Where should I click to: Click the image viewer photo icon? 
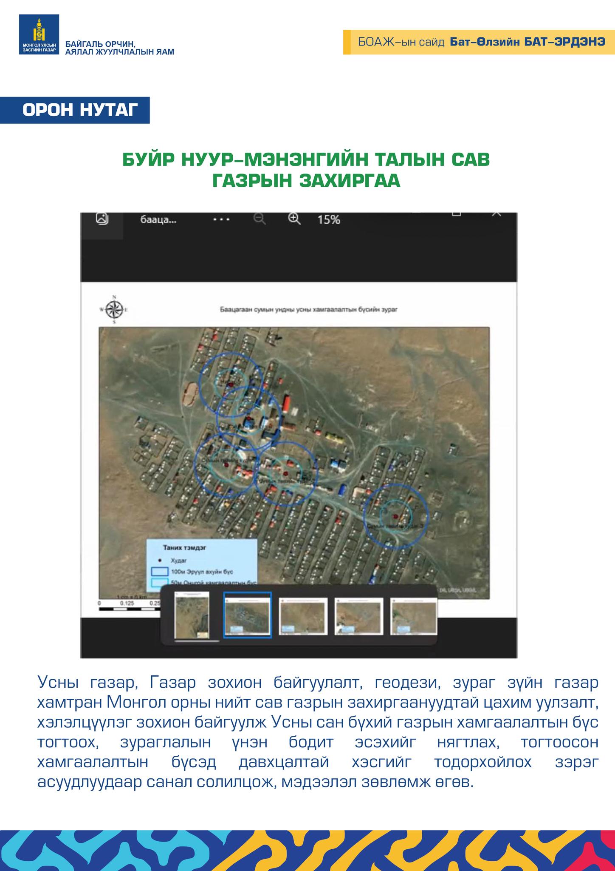pos(102,219)
